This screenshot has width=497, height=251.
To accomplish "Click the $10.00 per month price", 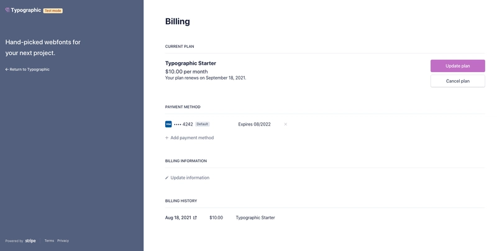I will tap(186, 71).
